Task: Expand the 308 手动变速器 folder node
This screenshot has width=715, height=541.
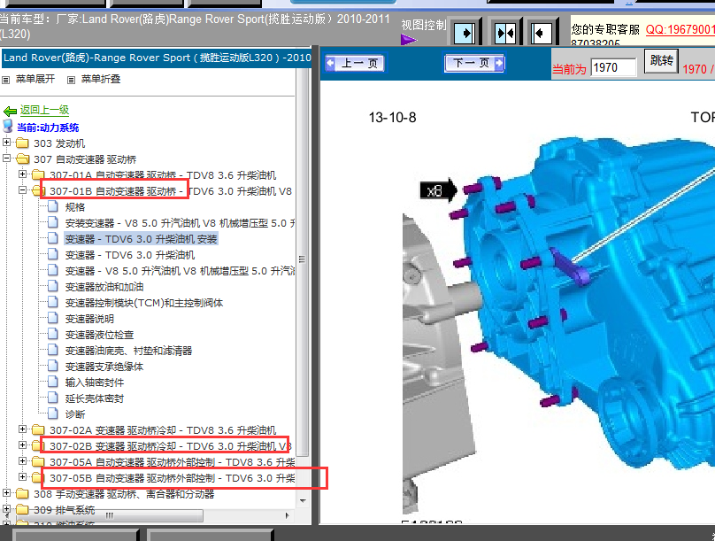Action: 8,494
